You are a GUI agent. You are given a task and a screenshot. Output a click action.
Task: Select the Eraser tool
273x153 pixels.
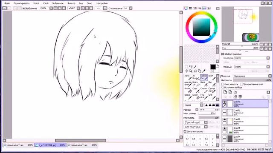[196, 96]
